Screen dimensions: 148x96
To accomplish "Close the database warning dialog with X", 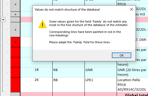I will click(x=132, y=9).
